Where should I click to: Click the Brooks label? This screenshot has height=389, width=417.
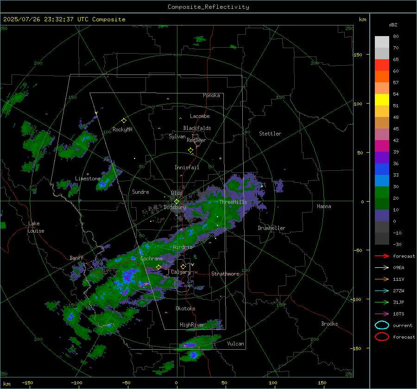329,324
